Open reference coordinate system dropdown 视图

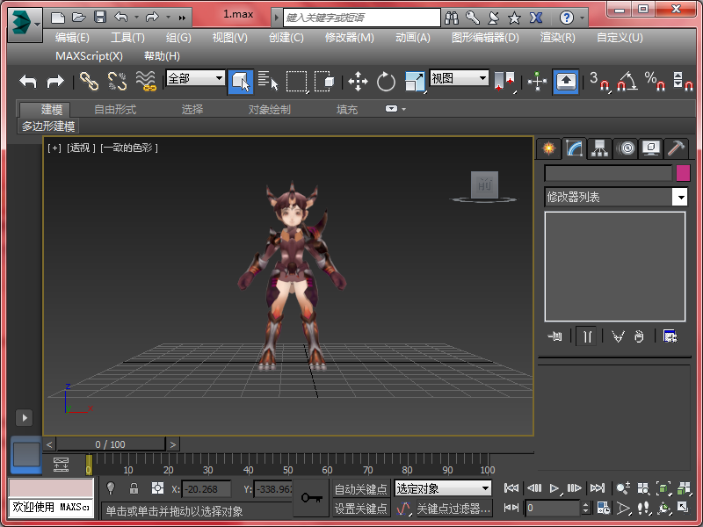click(459, 78)
